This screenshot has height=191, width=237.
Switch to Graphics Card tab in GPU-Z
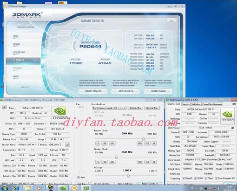tap(174, 104)
